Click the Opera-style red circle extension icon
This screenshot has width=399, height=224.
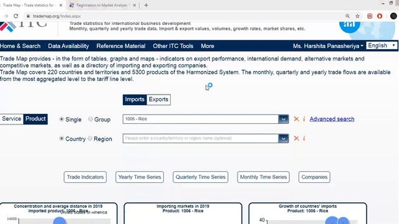pos(380,16)
